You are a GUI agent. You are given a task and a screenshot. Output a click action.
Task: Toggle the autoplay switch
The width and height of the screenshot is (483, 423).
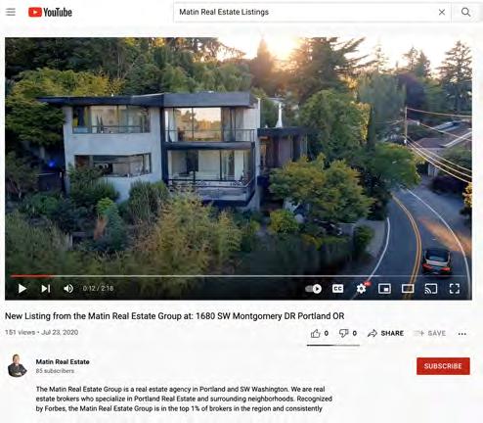313,289
